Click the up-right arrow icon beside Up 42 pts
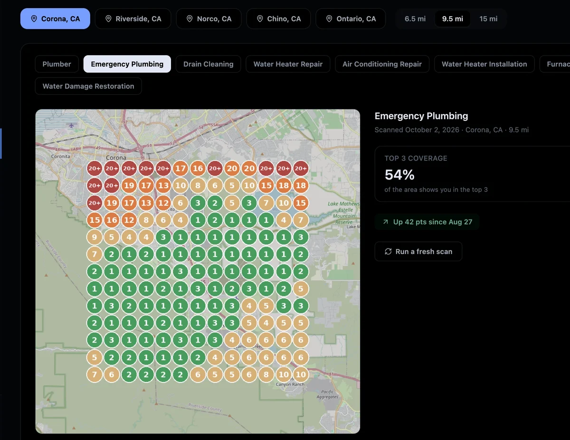The width and height of the screenshot is (570, 440). coord(386,222)
